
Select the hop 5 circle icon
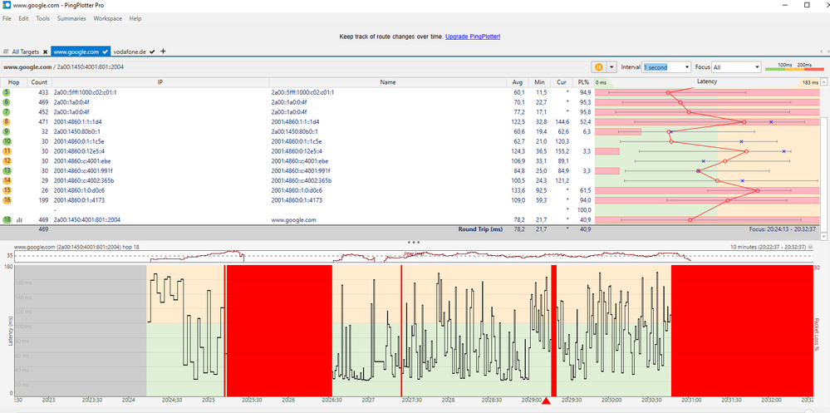click(x=7, y=92)
